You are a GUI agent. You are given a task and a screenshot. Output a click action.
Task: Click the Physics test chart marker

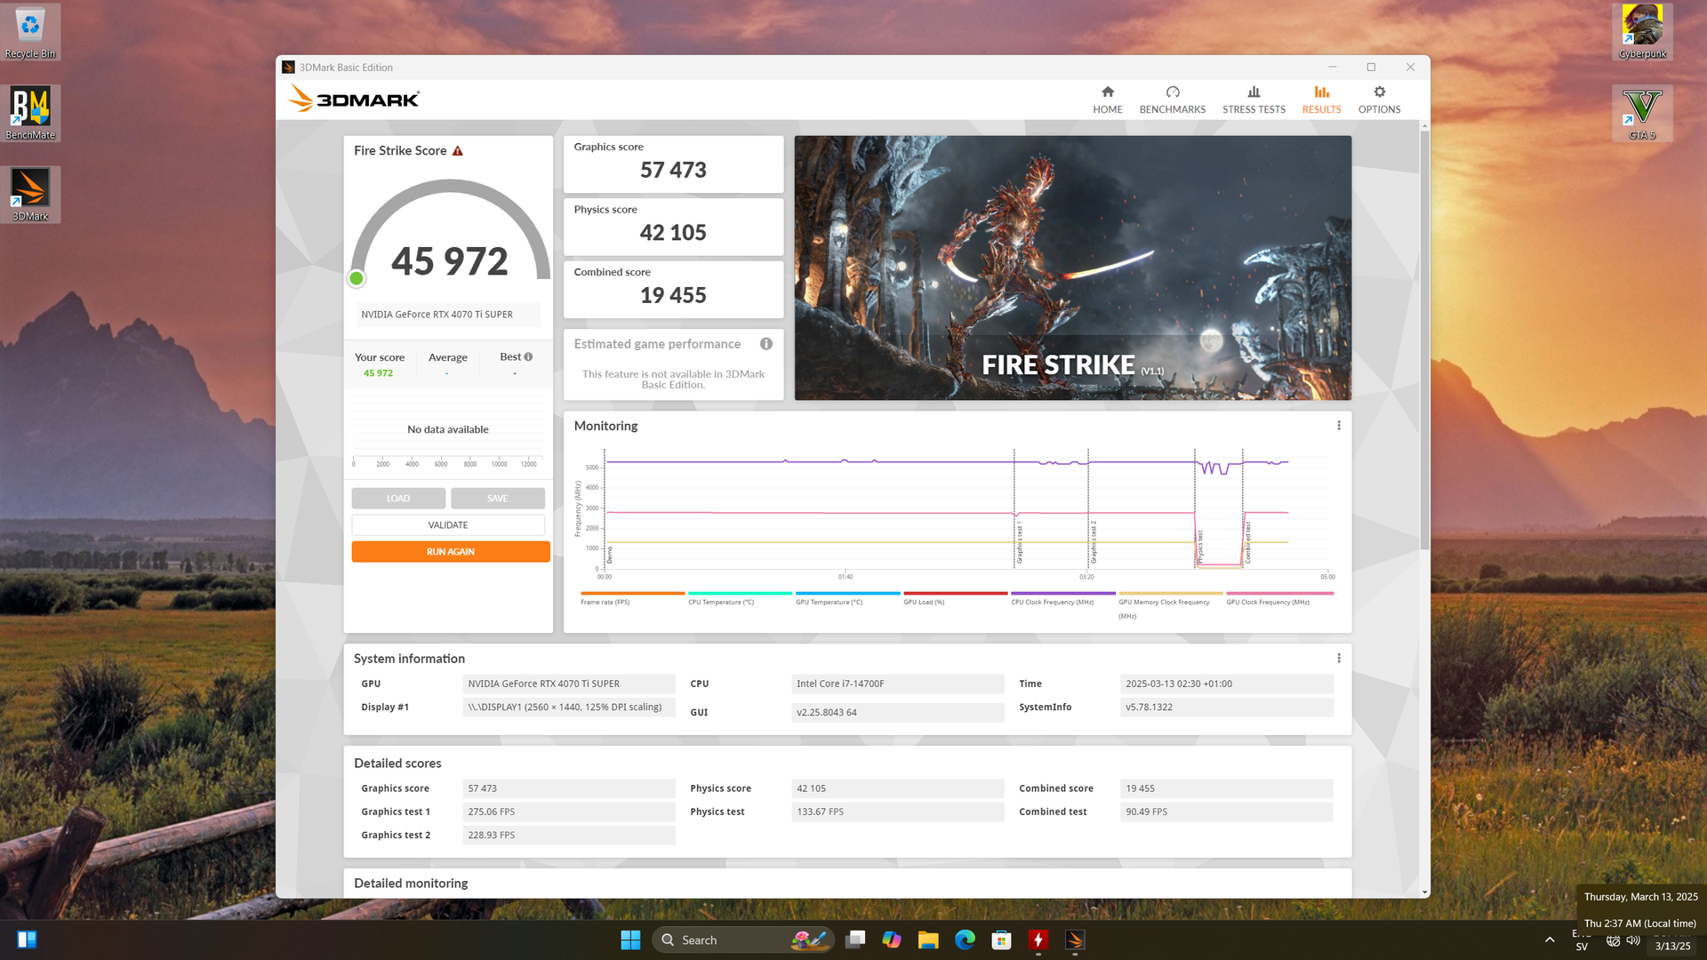point(1199,547)
